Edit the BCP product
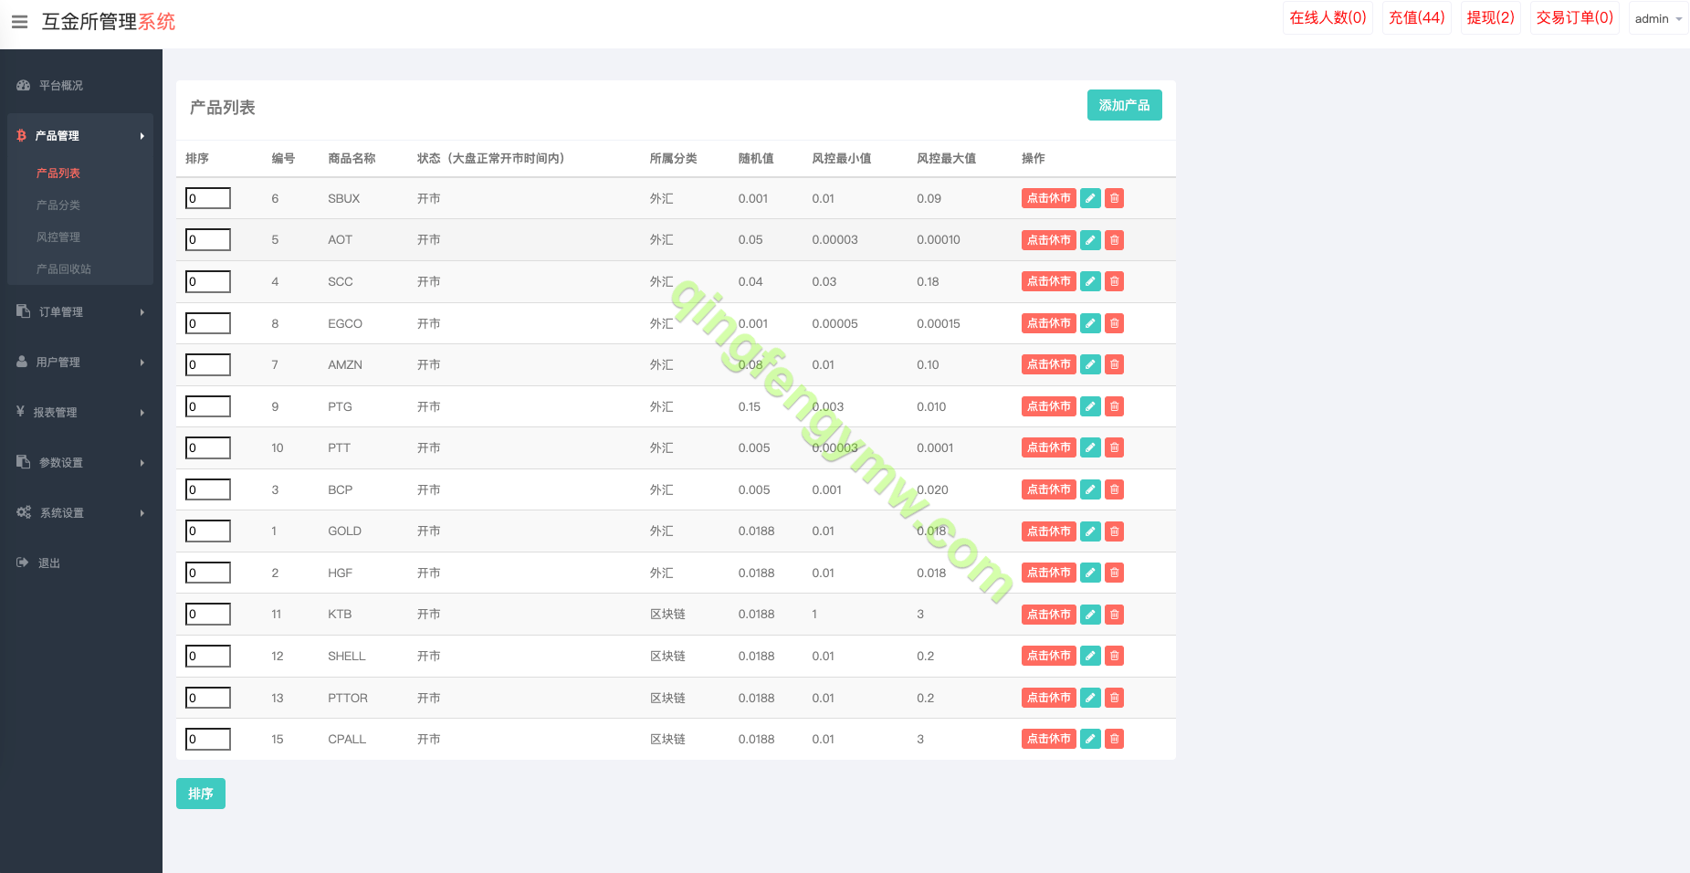 click(x=1090, y=489)
